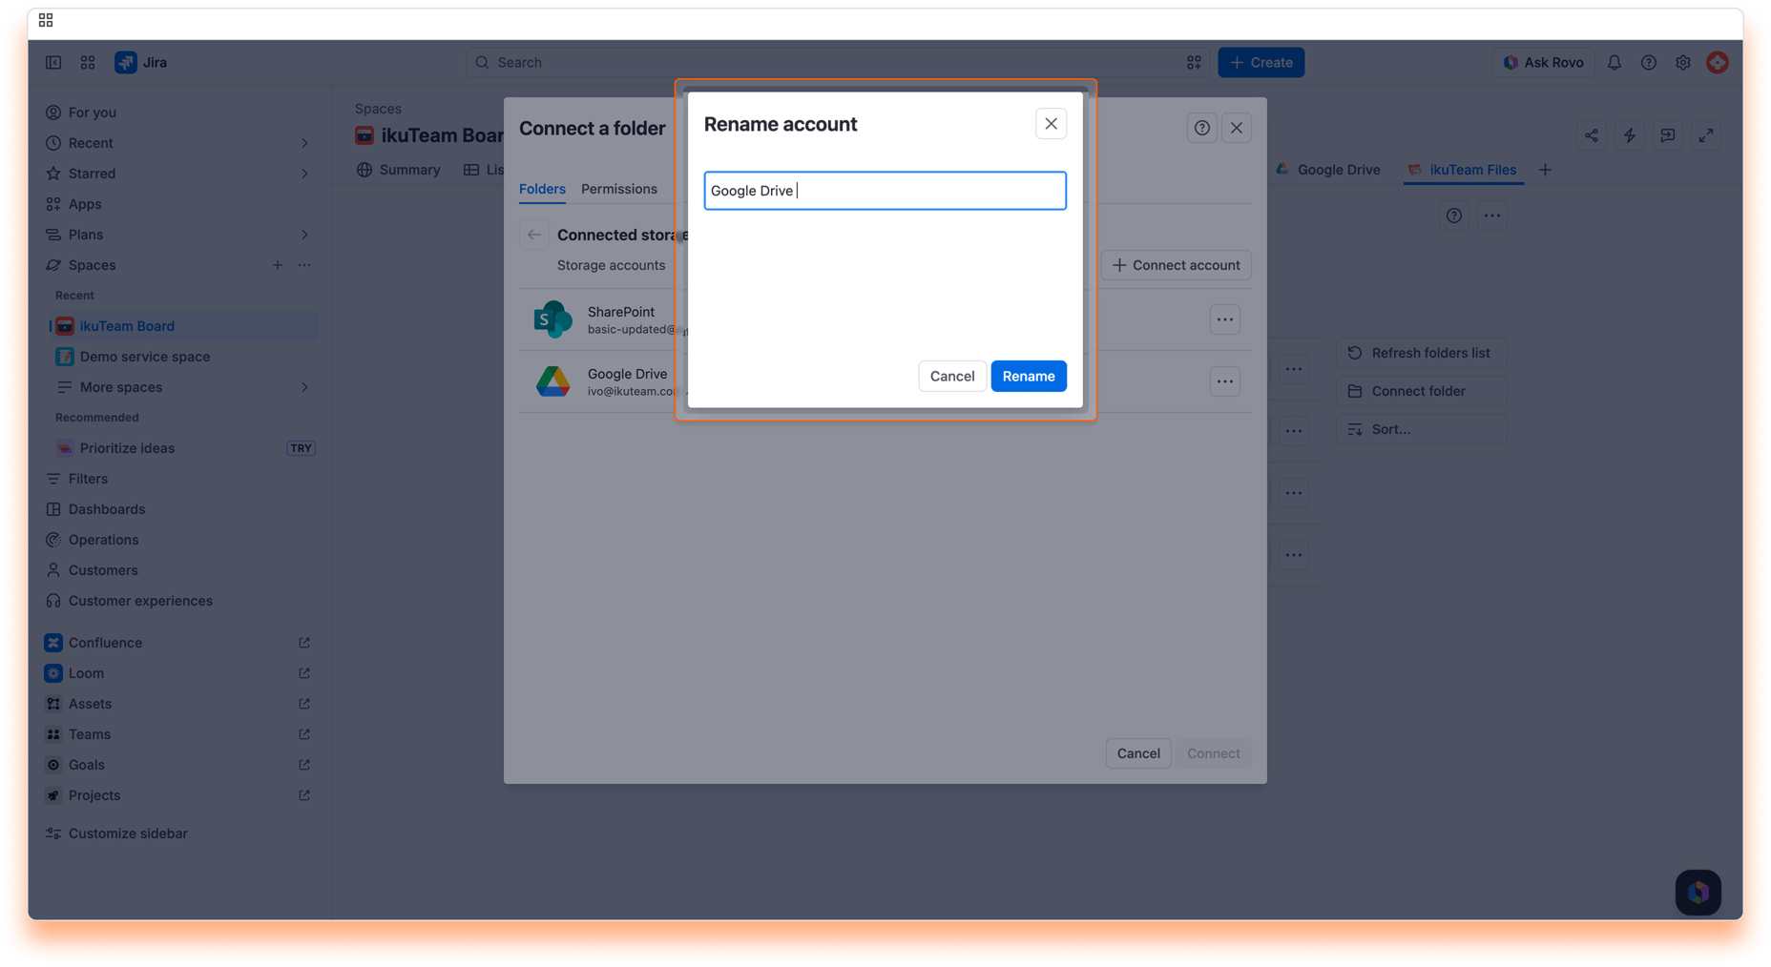Open the notifications bell
This screenshot has width=1771, height=967.
[x=1614, y=62]
